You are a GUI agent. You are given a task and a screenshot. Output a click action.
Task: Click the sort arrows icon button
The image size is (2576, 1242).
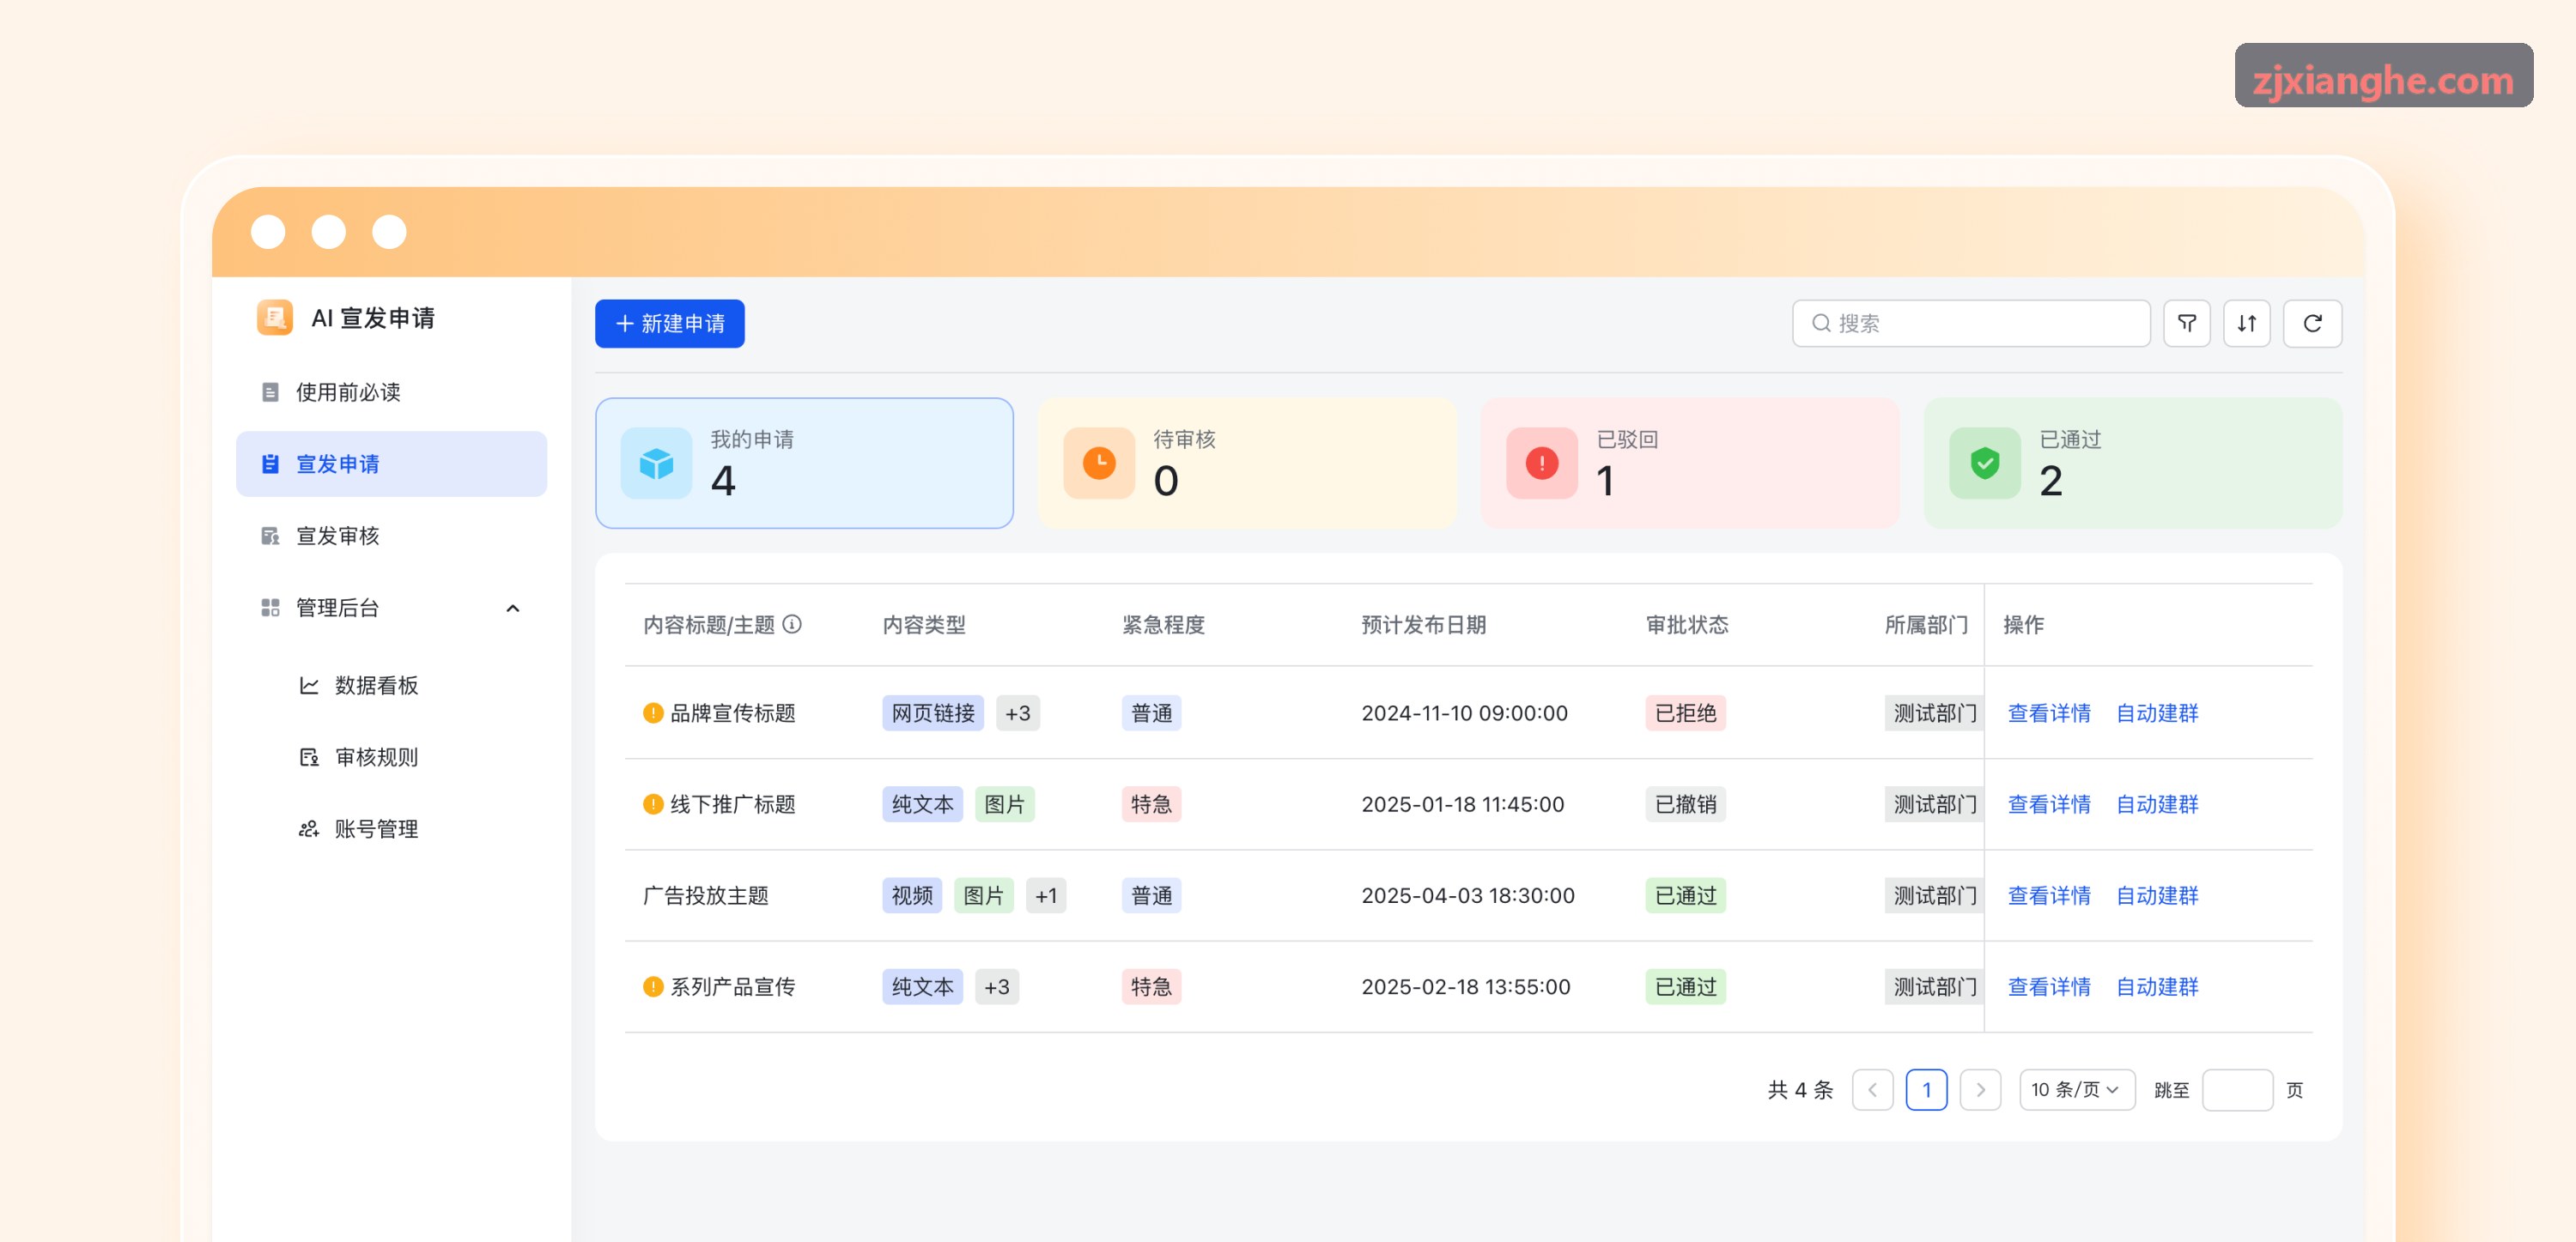(x=2246, y=323)
